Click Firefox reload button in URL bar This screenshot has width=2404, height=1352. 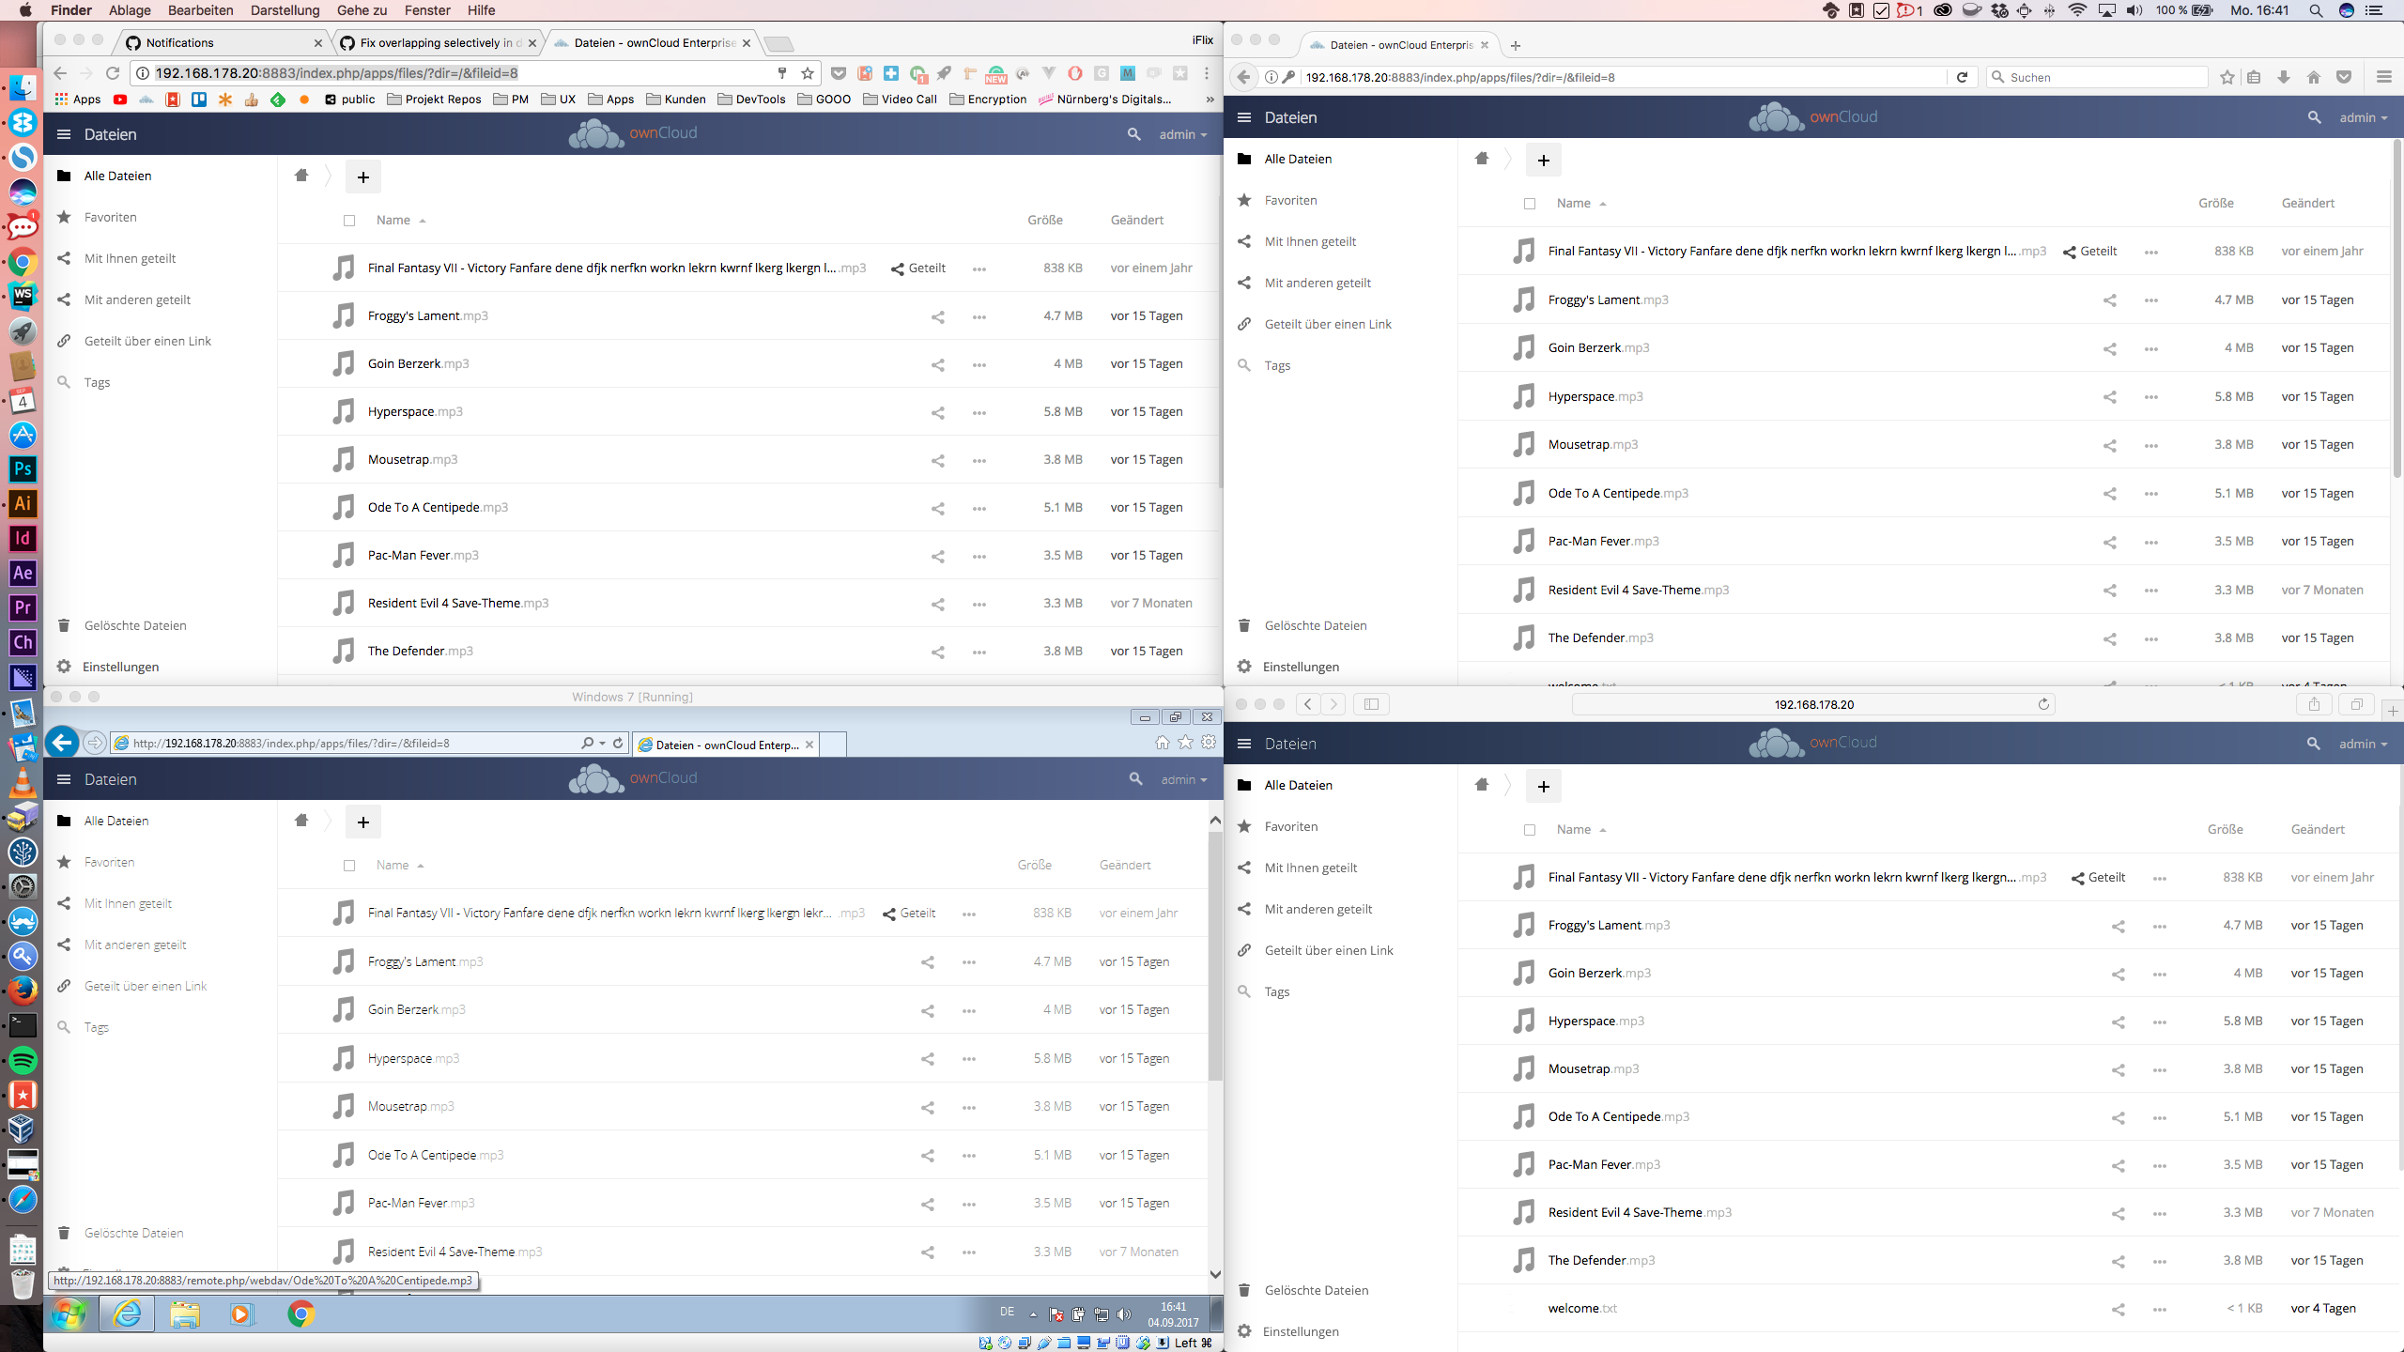[x=1962, y=77]
